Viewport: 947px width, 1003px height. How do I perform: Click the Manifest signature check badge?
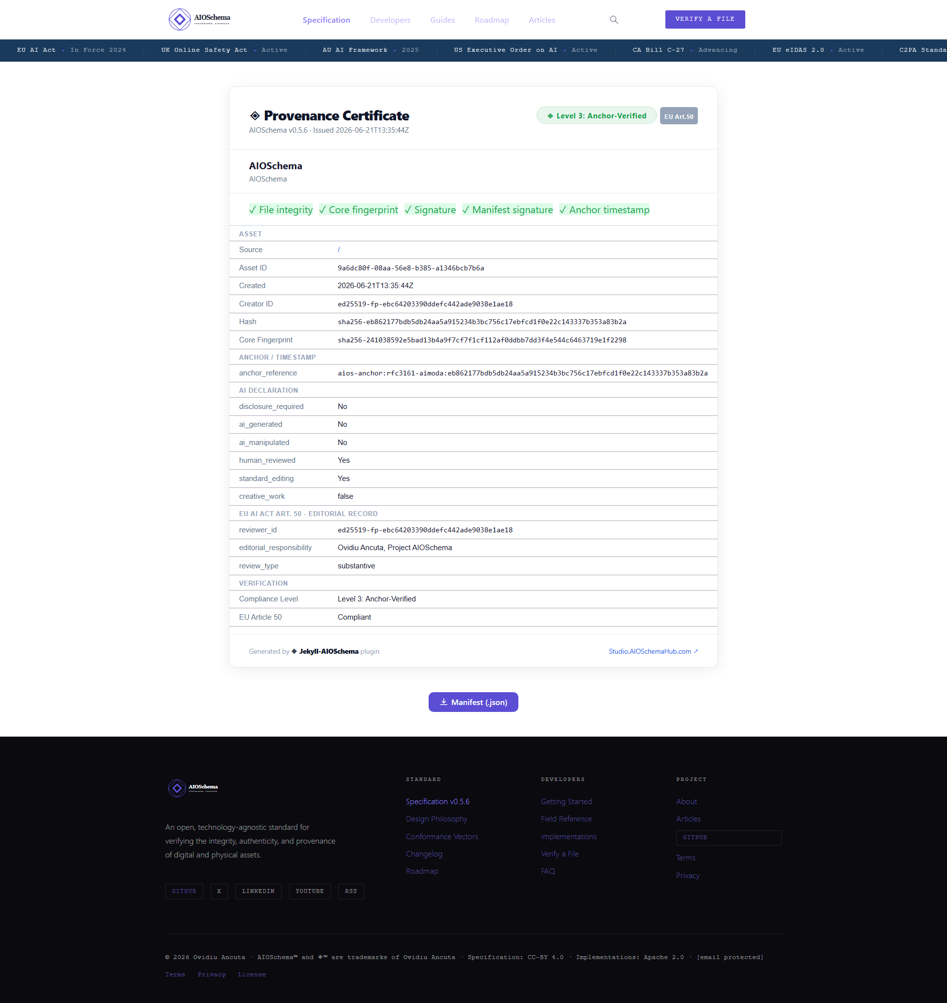click(x=508, y=210)
